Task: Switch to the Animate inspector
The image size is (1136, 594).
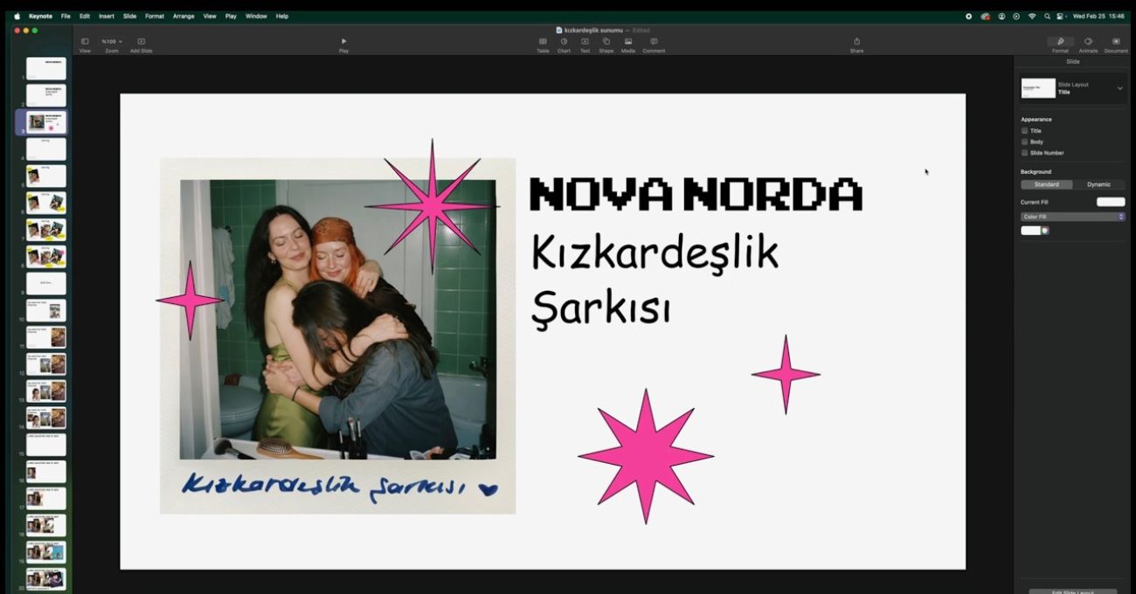Action: click(1088, 45)
